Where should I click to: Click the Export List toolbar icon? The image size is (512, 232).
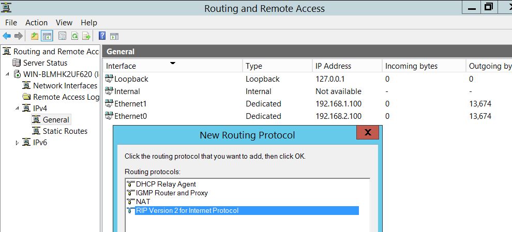pyautogui.click(x=86, y=36)
